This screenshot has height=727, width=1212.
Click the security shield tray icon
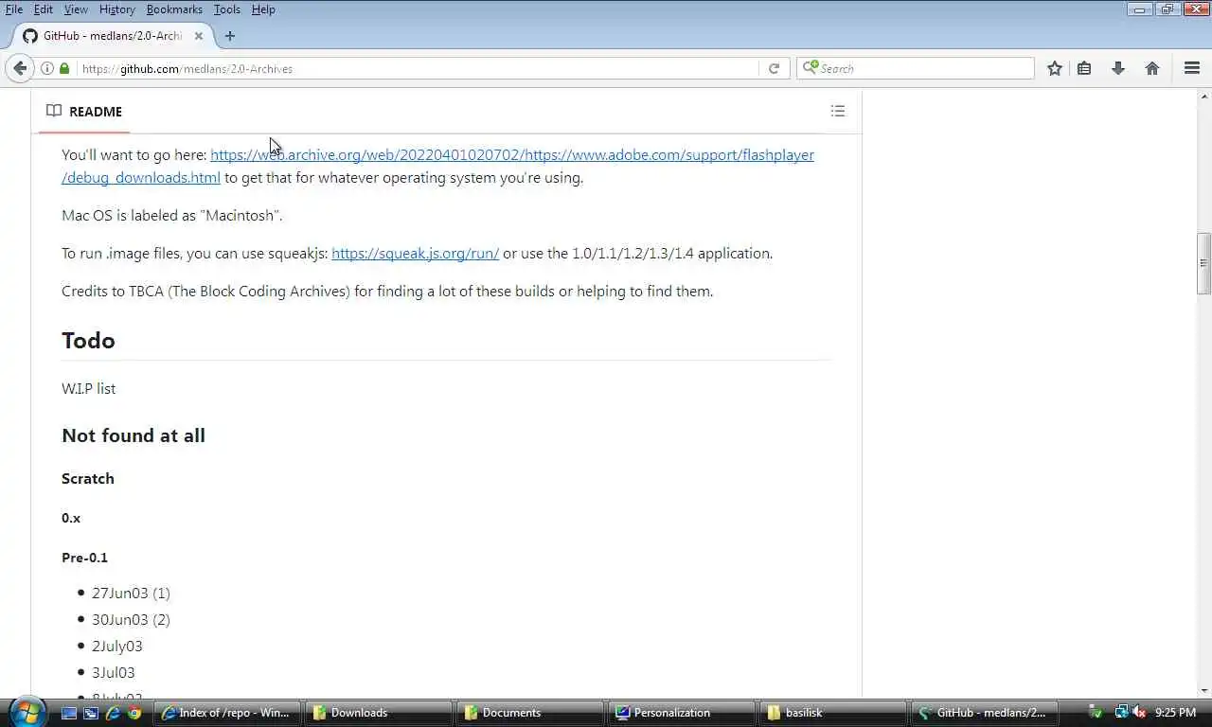pyautogui.click(x=1096, y=712)
